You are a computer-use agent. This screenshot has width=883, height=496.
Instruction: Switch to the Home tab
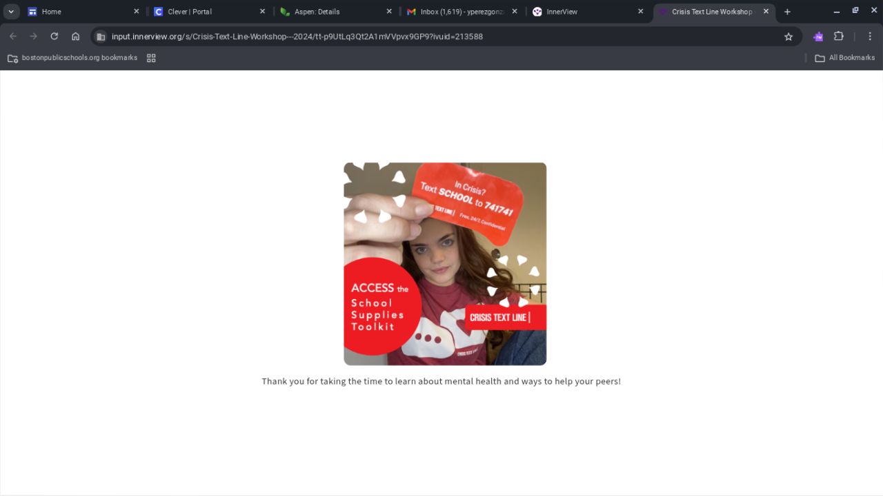(83, 12)
